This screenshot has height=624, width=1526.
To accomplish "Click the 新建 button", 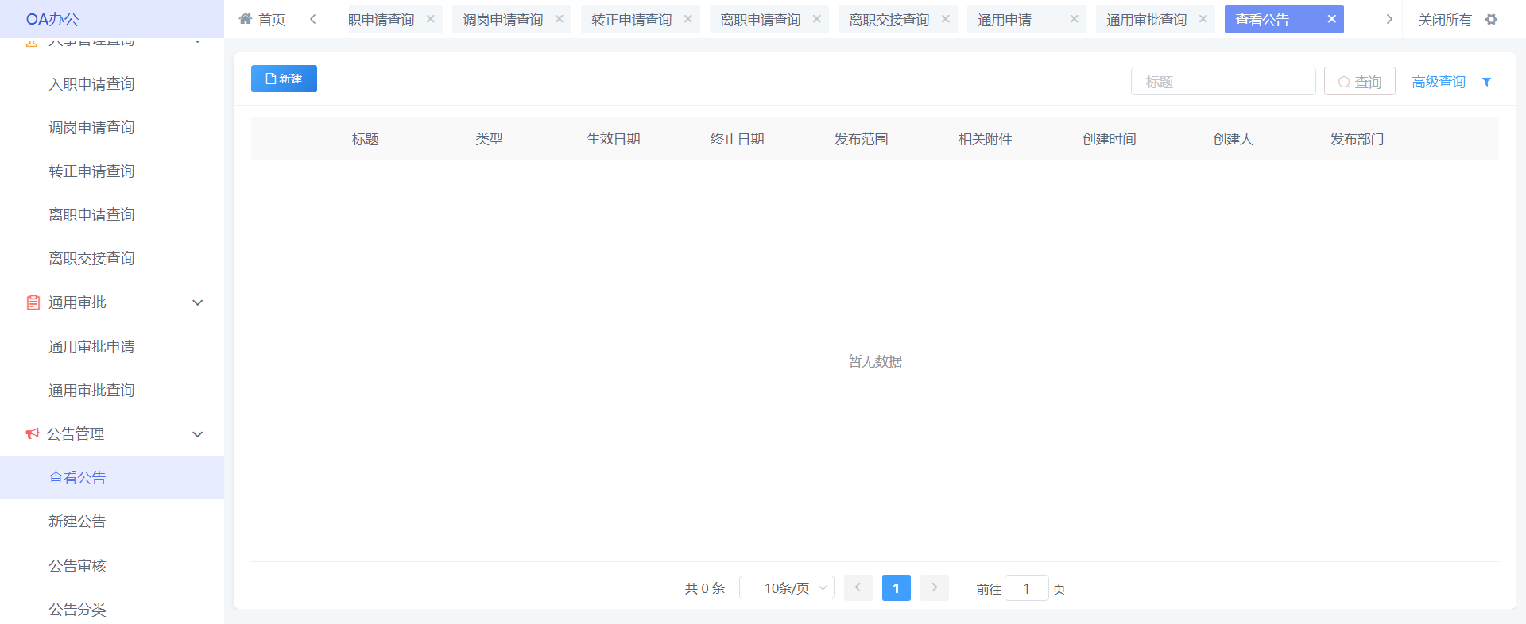I will tap(284, 79).
